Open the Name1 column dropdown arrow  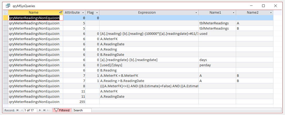(234, 13)
